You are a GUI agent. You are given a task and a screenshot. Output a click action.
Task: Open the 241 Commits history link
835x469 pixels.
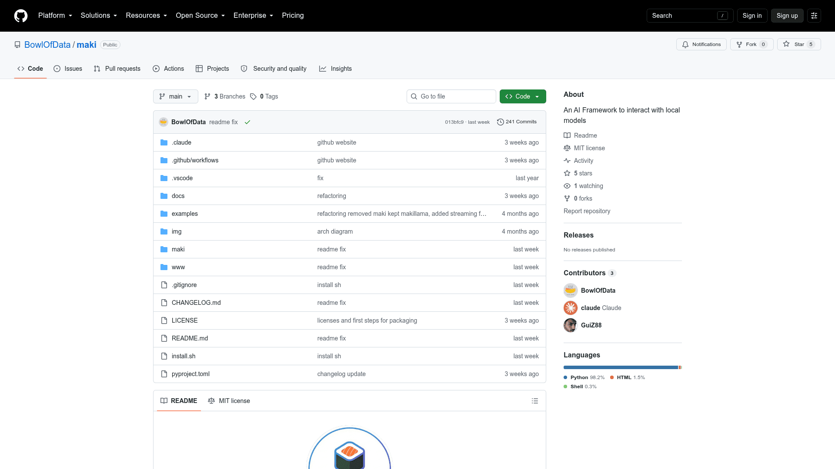(517, 122)
